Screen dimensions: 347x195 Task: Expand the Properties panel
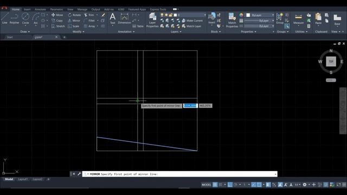(248, 31)
